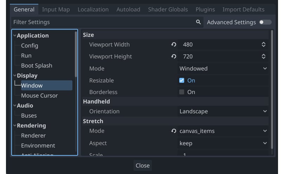Click the Viewport Width spinner arrows
The height and width of the screenshot is (174, 284).
click(264, 45)
